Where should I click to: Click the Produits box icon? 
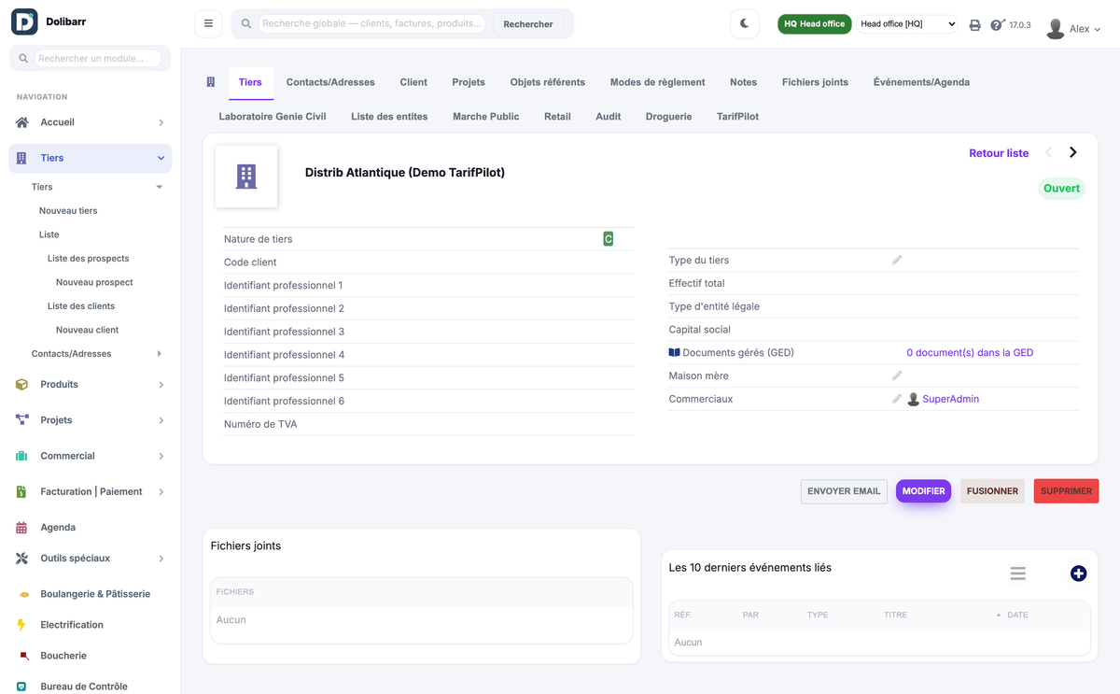coord(22,385)
